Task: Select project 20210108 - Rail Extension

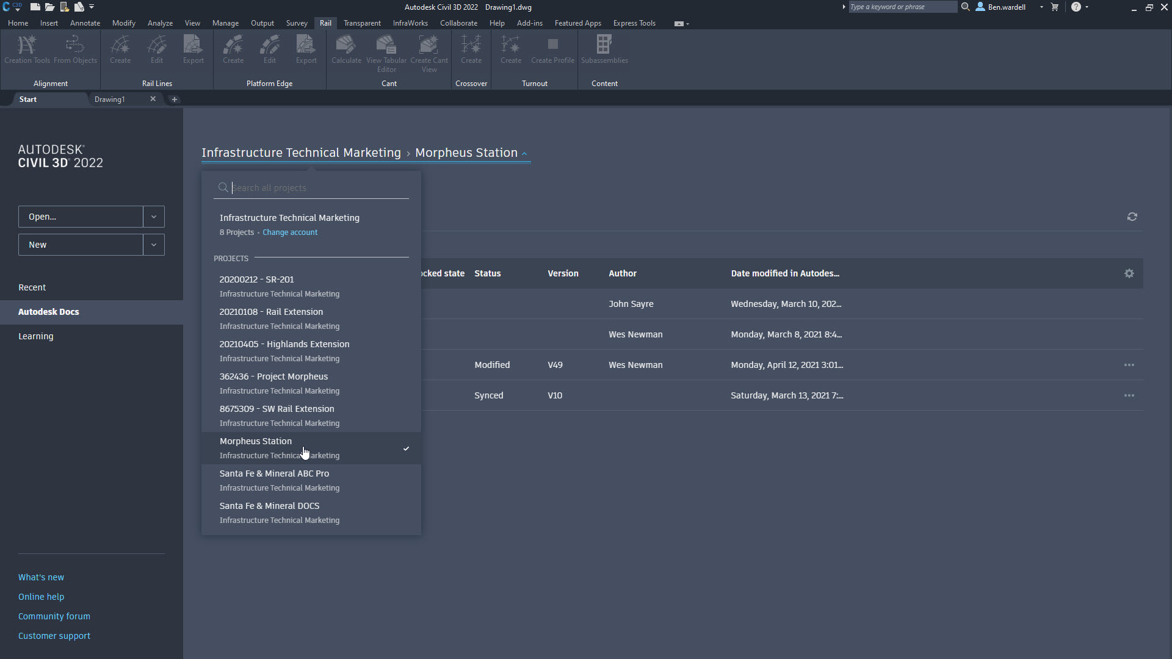Action: click(311, 319)
